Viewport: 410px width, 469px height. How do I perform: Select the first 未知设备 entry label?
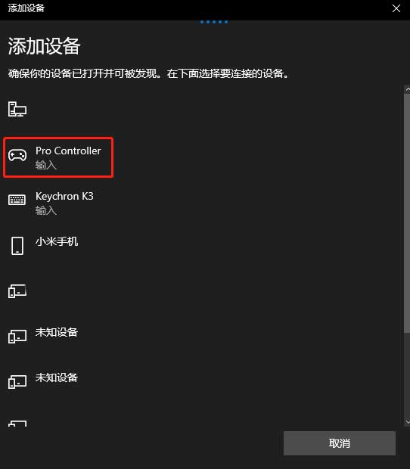click(57, 332)
